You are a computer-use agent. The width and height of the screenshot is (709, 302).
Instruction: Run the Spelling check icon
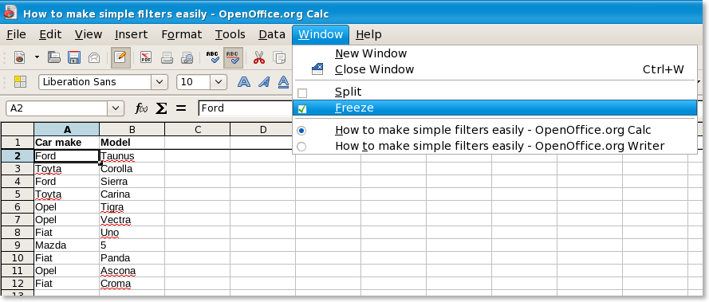[x=212, y=57]
